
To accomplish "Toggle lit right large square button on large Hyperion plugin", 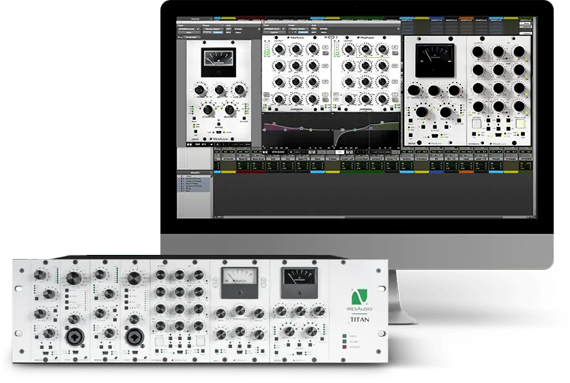I will [x=521, y=124].
